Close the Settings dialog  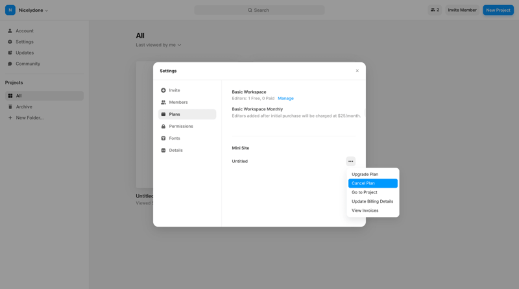click(357, 71)
